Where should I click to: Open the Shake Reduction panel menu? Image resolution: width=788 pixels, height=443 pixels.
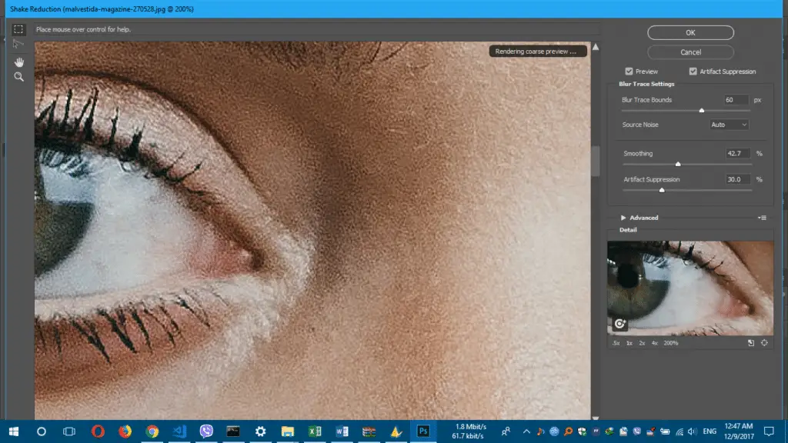(x=762, y=218)
